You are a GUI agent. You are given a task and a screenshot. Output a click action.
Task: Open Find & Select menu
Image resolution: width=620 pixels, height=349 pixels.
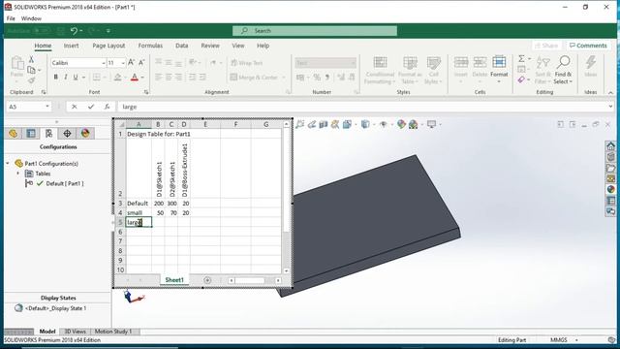[x=563, y=71]
